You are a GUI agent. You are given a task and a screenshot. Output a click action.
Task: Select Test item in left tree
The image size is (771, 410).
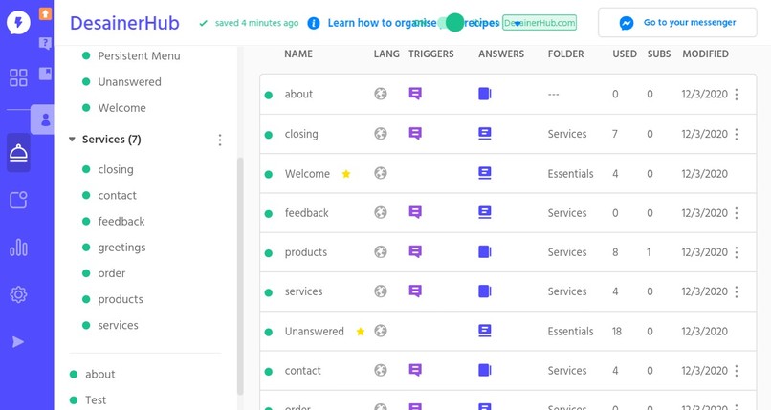click(x=96, y=400)
